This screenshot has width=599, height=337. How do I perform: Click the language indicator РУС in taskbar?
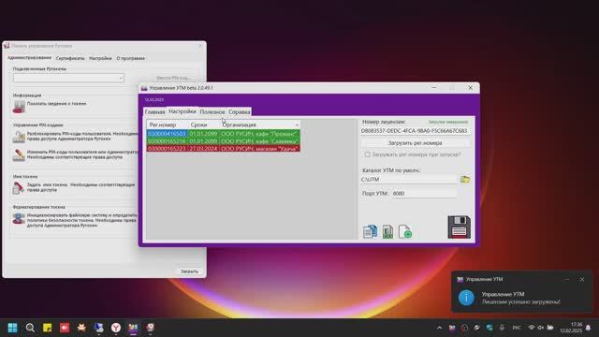tap(517, 328)
